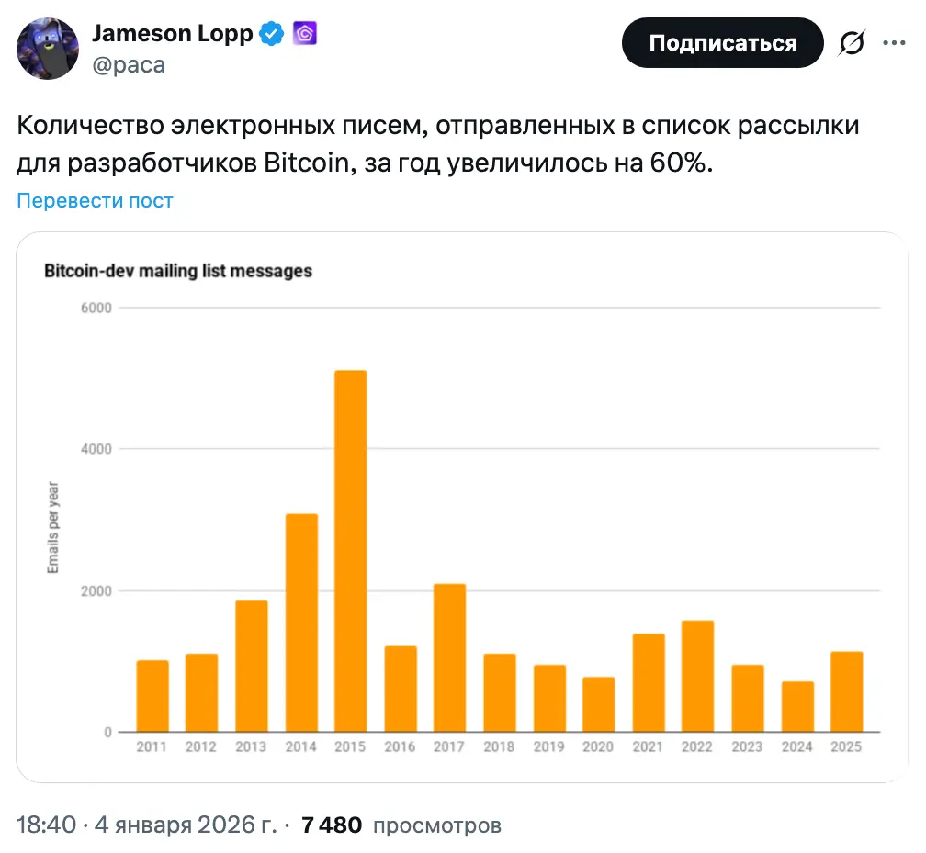926x853 pixels.
Task: Click the Jameson Lopp display name
Action: (172, 35)
